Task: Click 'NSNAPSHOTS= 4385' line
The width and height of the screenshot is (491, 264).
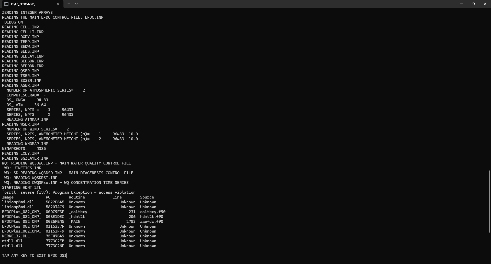Action: point(24,149)
